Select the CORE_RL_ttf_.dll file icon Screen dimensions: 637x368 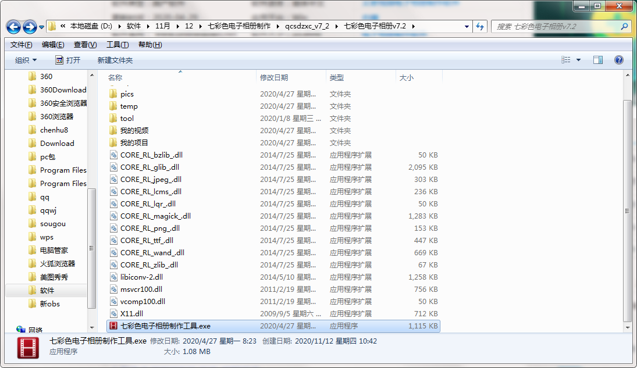click(113, 240)
